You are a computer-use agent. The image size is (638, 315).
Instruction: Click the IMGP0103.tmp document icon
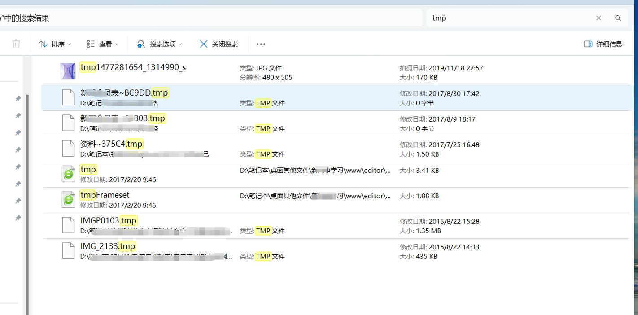click(x=68, y=225)
